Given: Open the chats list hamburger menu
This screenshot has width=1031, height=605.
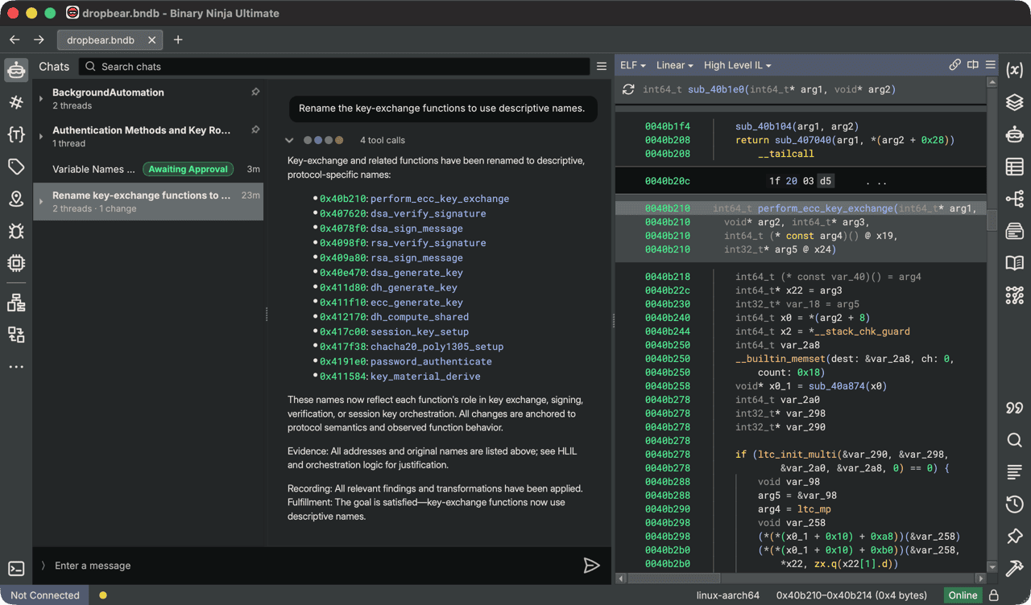Looking at the screenshot, I should pyautogui.click(x=602, y=67).
